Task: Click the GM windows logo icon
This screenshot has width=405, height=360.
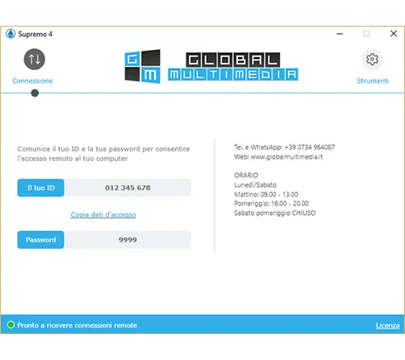Action: [143, 66]
